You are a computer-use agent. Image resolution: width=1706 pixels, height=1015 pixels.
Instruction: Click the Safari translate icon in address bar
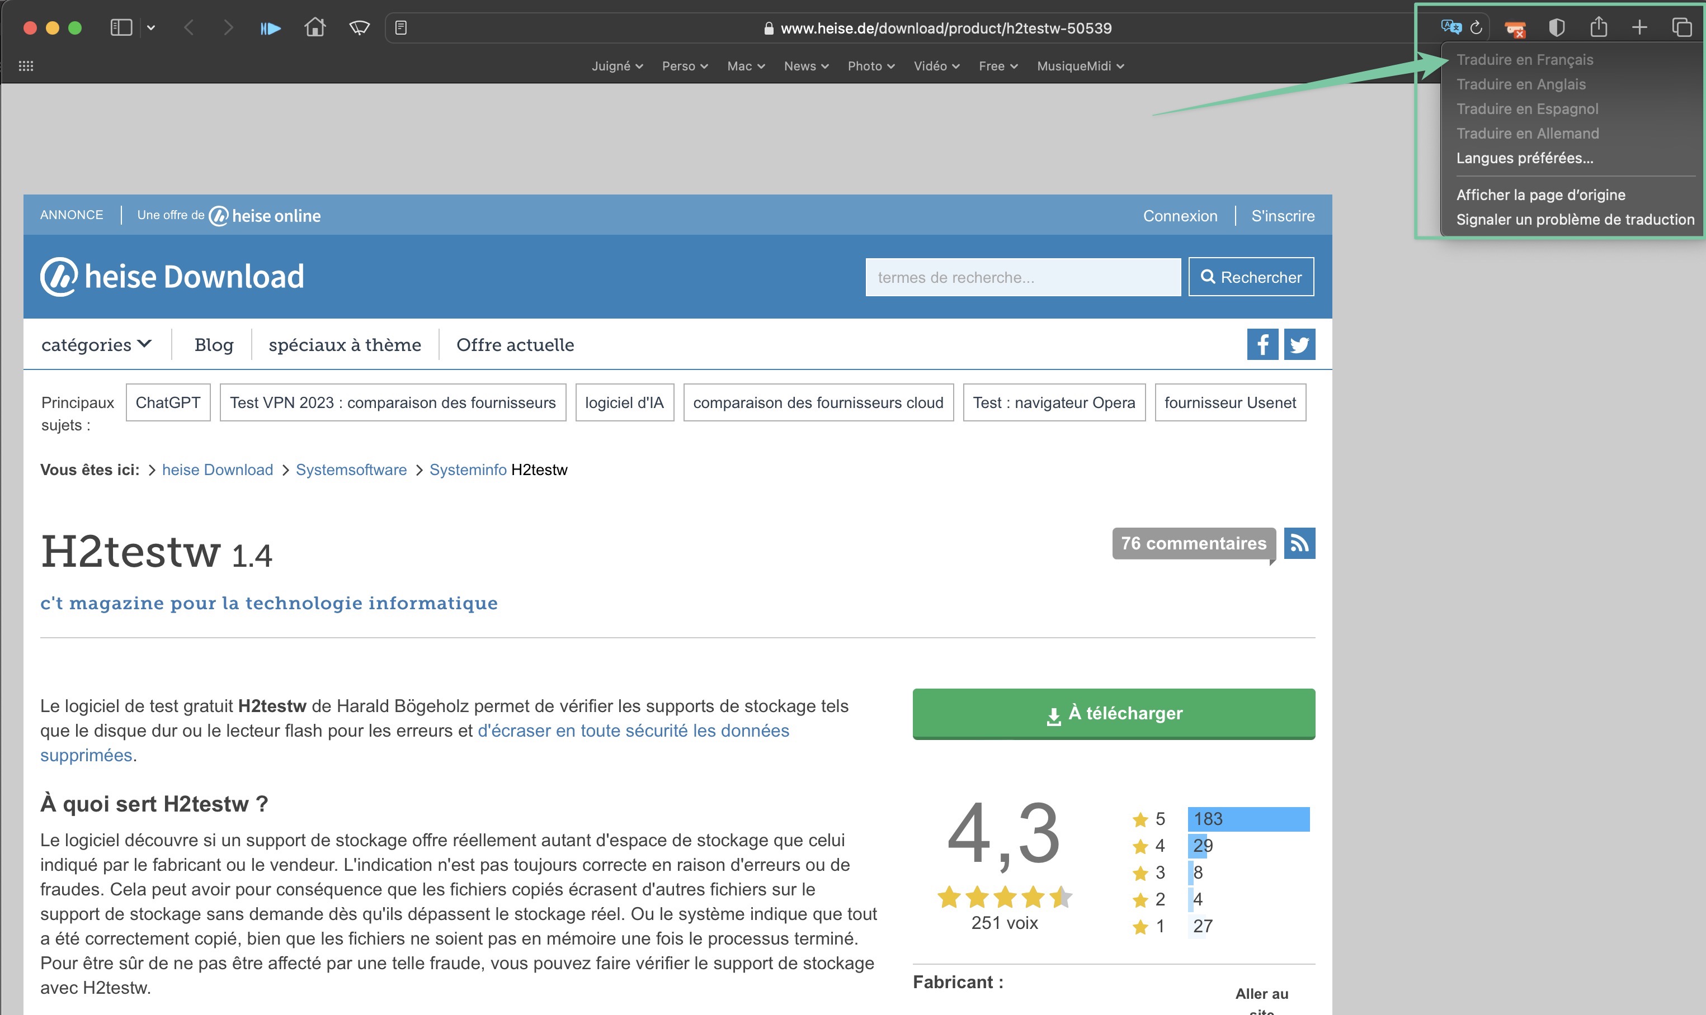click(x=1450, y=27)
